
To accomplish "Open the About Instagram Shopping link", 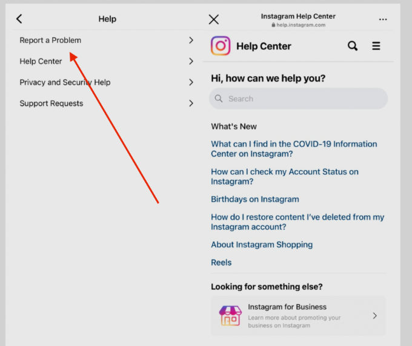I will pos(262,244).
